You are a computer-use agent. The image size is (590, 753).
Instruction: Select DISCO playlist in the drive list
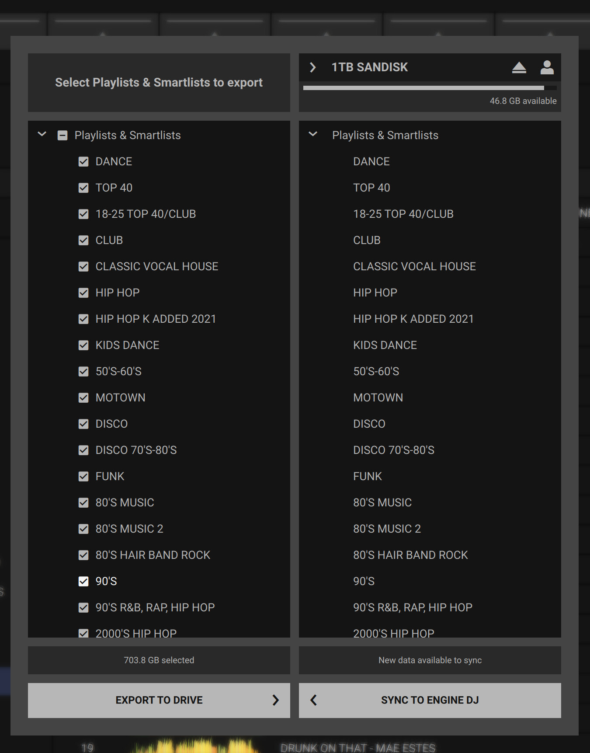pyautogui.click(x=369, y=424)
